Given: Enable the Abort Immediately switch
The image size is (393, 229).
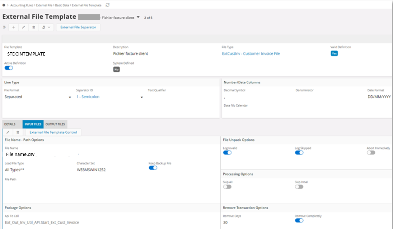Looking at the screenshot, I should 371,153.
